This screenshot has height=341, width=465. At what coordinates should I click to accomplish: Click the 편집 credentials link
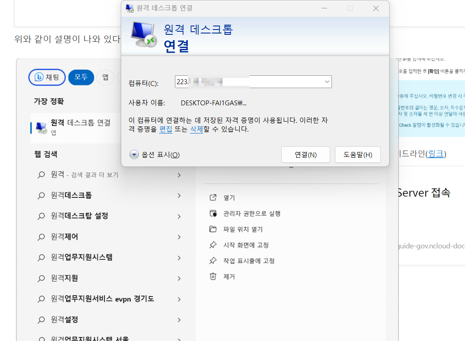(165, 129)
